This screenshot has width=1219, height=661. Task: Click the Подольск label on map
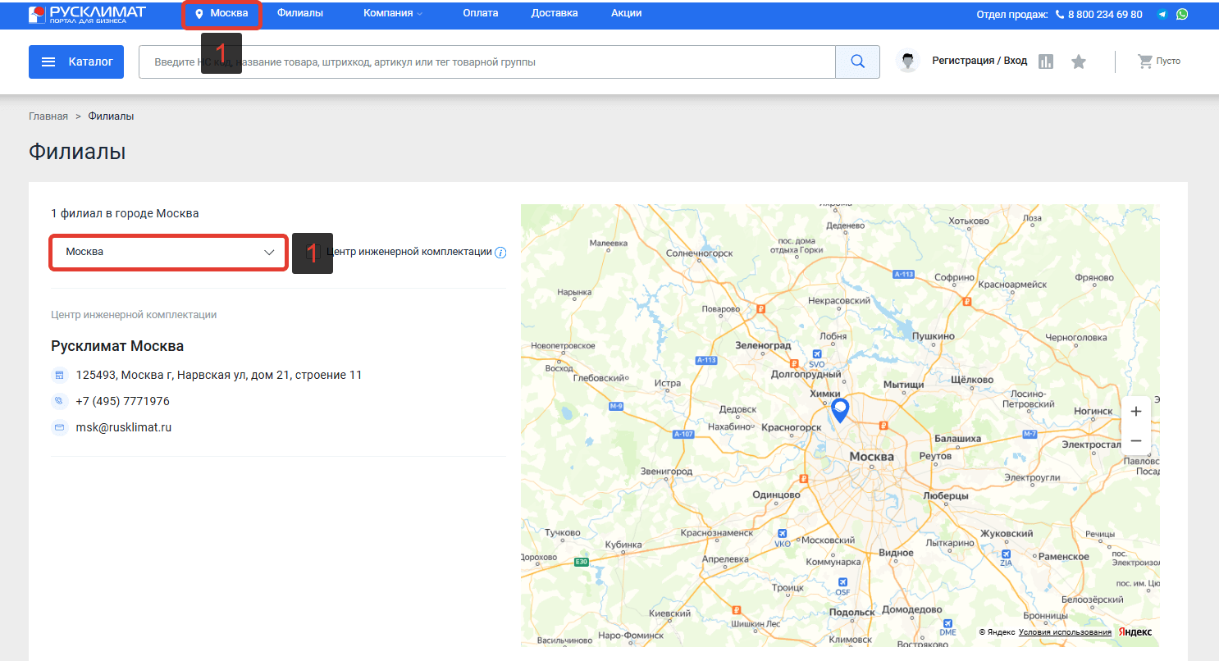pos(852,612)
